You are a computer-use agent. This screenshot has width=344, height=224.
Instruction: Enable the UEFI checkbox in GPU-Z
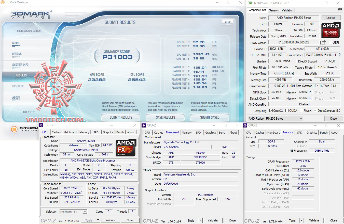330,43
